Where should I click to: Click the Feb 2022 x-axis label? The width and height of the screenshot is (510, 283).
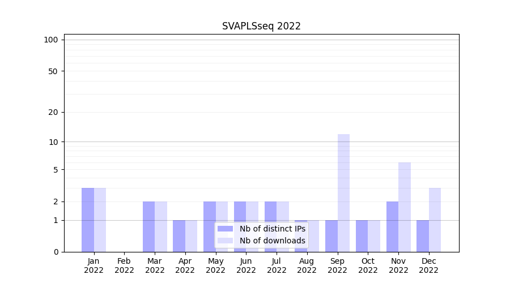tap(124, 265)
